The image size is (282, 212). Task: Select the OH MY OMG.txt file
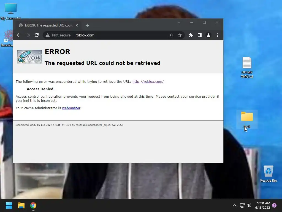[247, 67]
